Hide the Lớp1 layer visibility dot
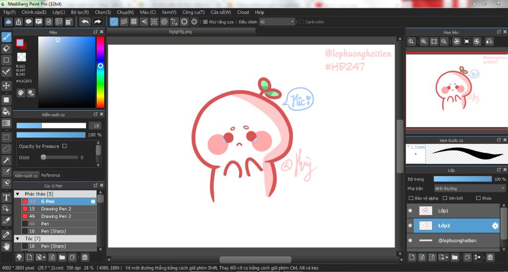This screenshot has height=272, width=508. pyautogui.click(x=410, y=211)
